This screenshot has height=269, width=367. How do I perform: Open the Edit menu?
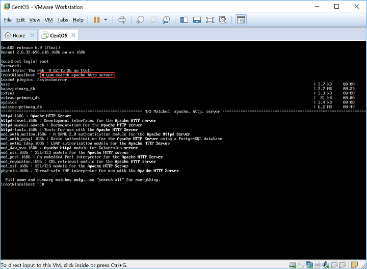20,20
